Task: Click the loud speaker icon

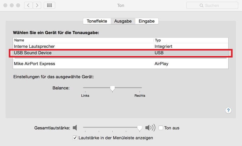Action: tap(150, 128)
